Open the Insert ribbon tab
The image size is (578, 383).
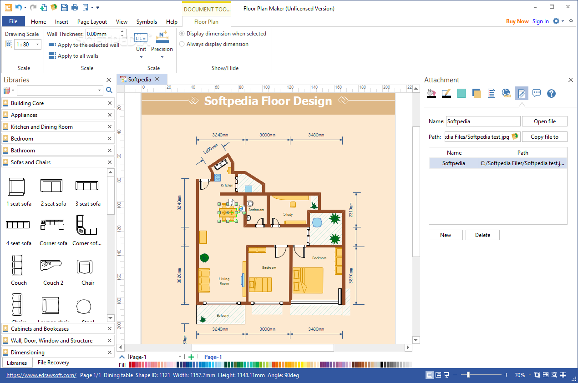click(61, 21)
